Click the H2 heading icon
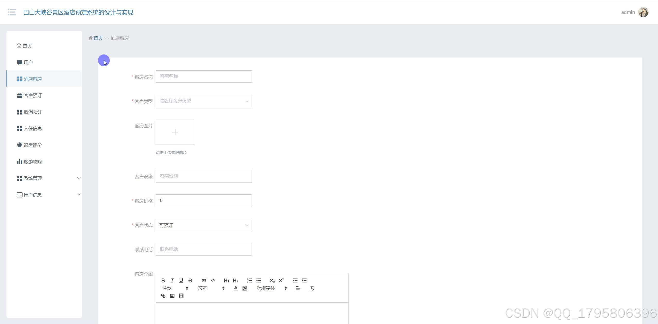This screenshot has width=658, height=324. click(236, 280)
